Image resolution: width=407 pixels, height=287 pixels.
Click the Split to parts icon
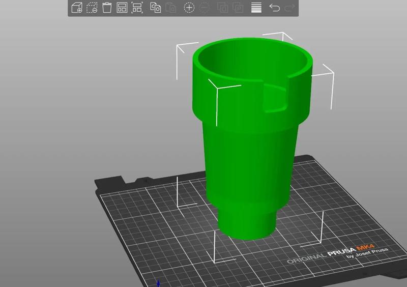pos(238,8)
